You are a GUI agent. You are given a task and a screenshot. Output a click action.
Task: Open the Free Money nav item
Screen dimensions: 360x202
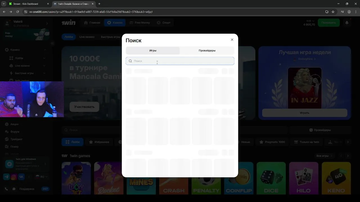139,22
